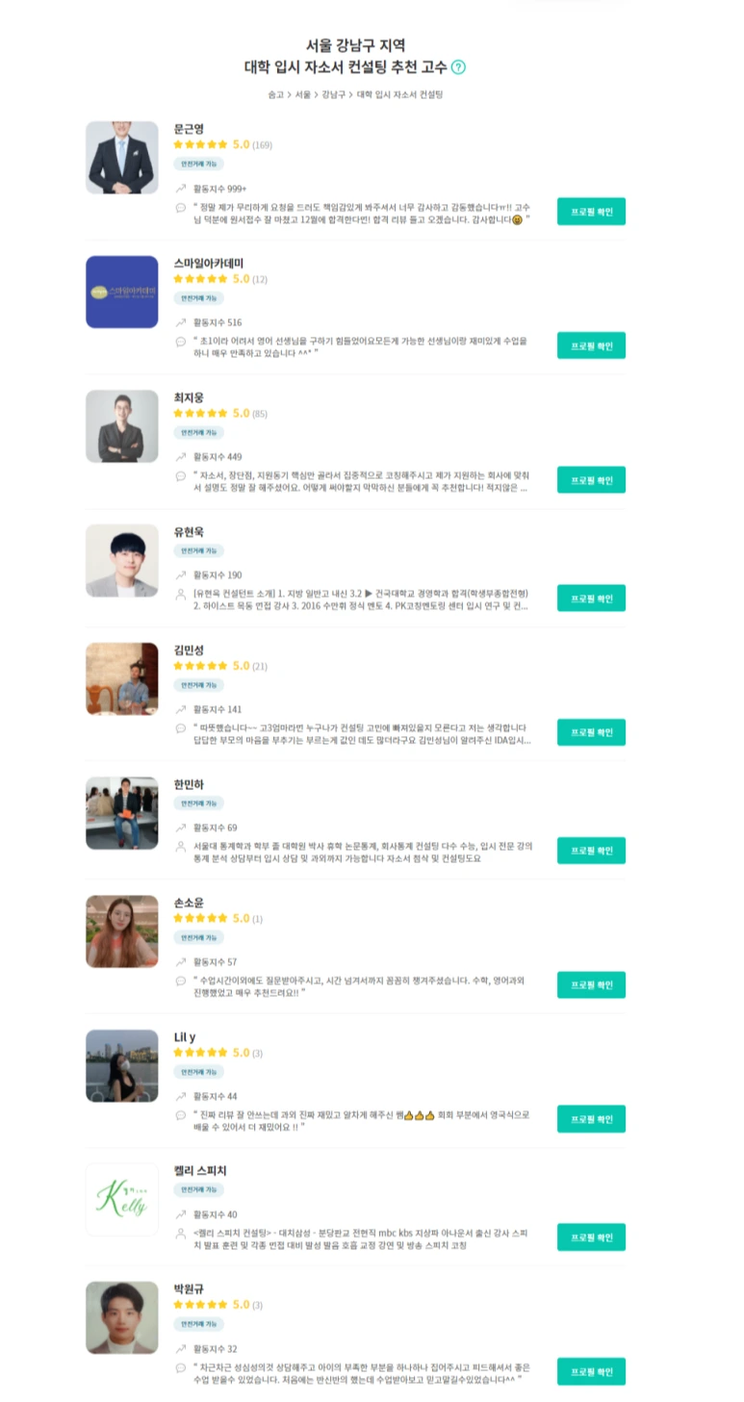Click the activity trend icon in 문근영's listing
The width and height of the screenshot is (744, 1402).
tap(180, 189)
